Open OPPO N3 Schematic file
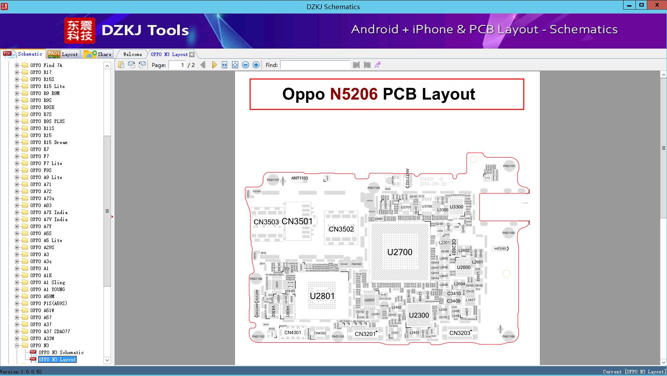The image size is (667, 376). pos(61,352)
